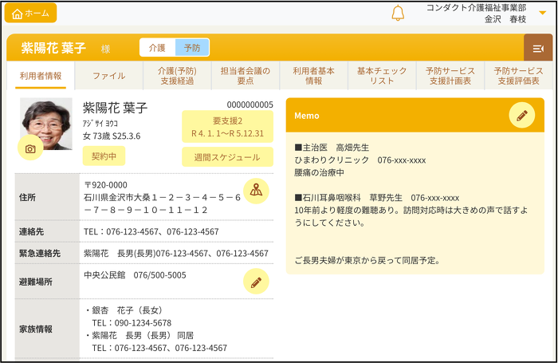
Task: Click the 要支援2 care level button
Action: (x=227, y=127)
